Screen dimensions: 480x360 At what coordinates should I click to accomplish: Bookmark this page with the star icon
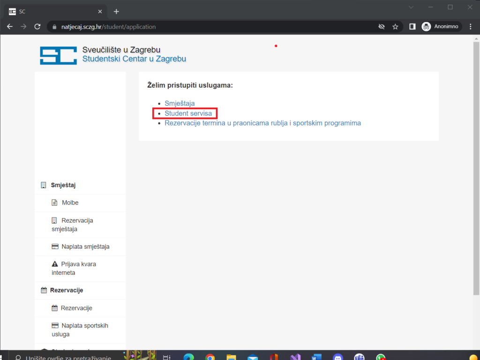tap(395, 27)
